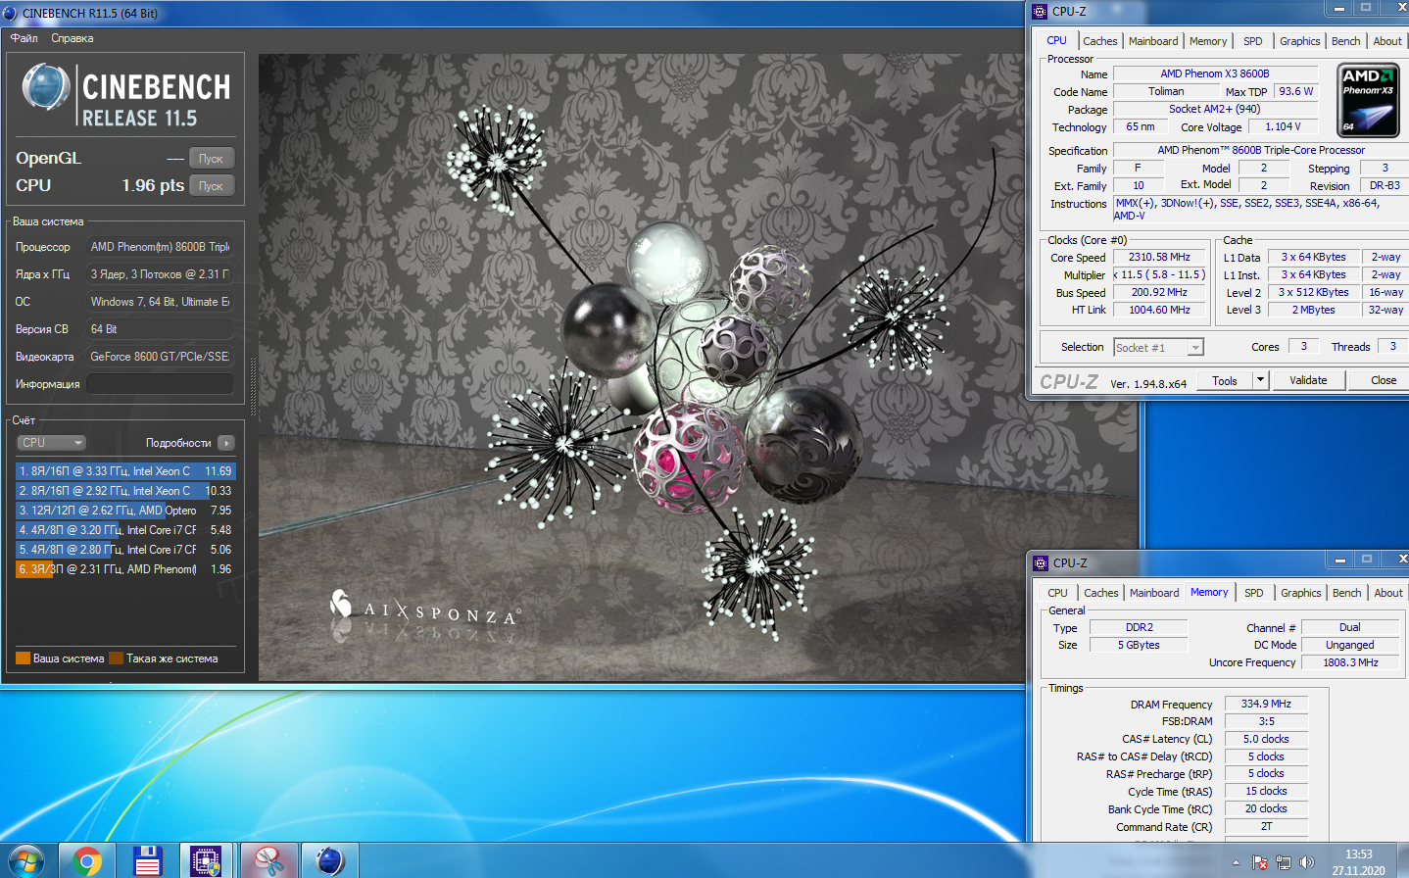Click the CAS# Latency value 5.0 clocks
The image size is (1409, 878).
coord(1266,739)
